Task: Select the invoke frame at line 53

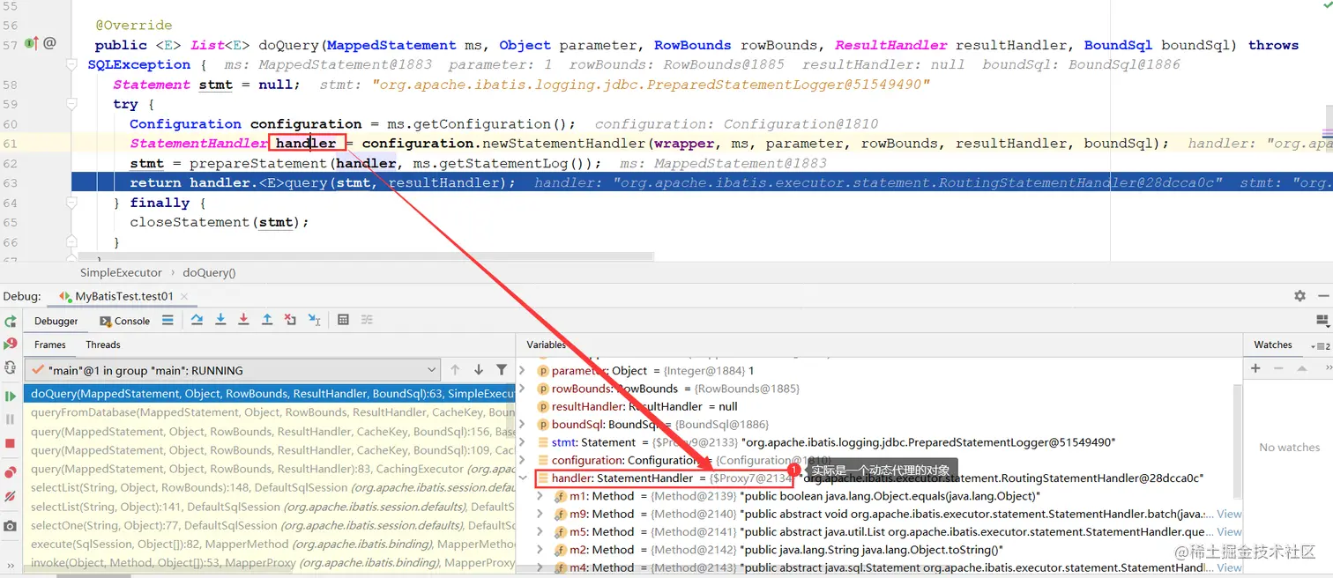Action: pyautogui.click(x=269, y=562)
